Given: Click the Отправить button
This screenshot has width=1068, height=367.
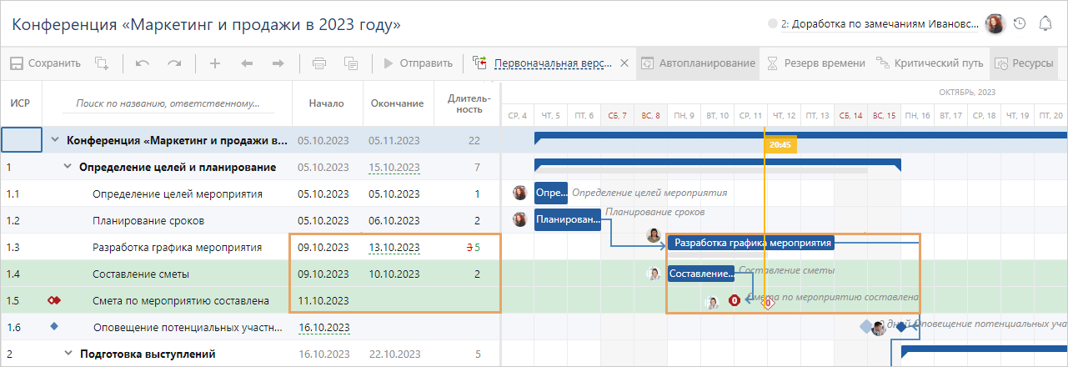Looking at the screenshot, I should (x=418, y=63).
